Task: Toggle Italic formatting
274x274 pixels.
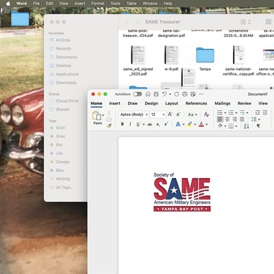Action: click(x=130, y=124)
